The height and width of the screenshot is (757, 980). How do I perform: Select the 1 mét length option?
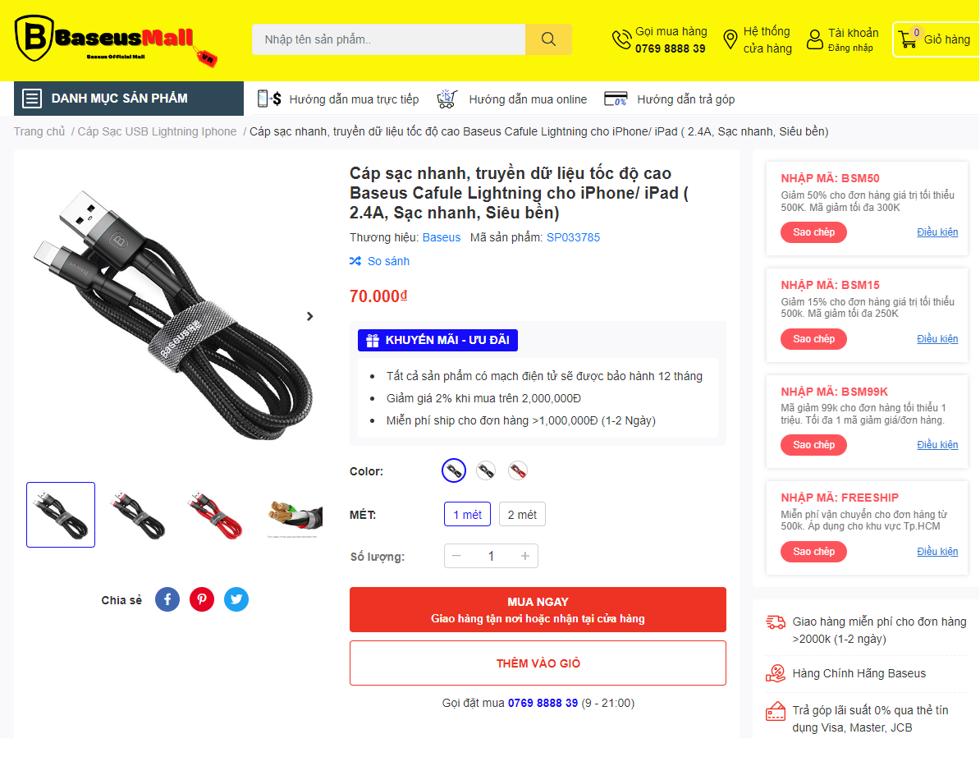pyautogui.click(x=468, y=515)
